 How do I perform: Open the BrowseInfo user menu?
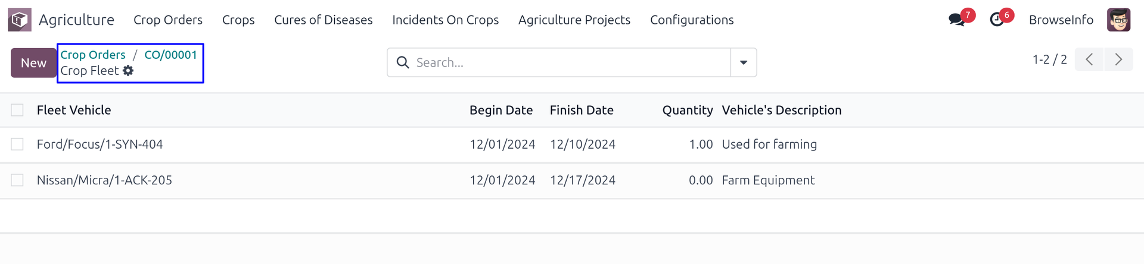(1061, 20)
